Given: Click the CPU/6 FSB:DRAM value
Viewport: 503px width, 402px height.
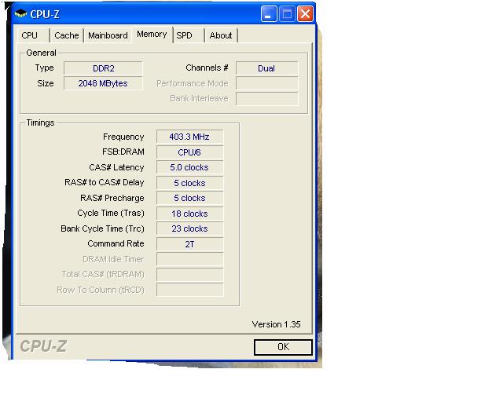Looking at the screenshot, I should [x=189, y=152].
